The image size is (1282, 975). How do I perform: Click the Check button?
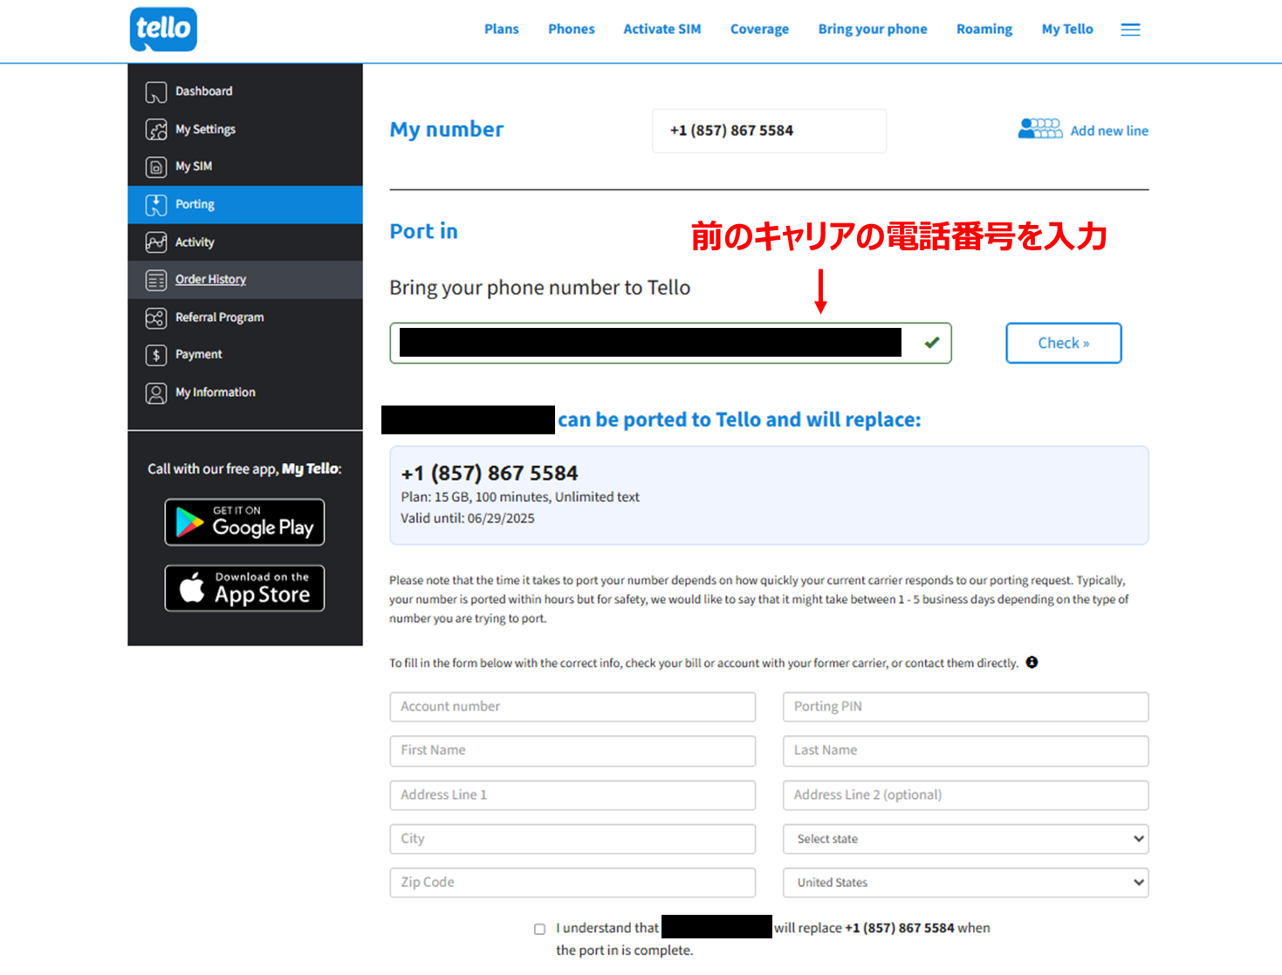click(1063, 343)
